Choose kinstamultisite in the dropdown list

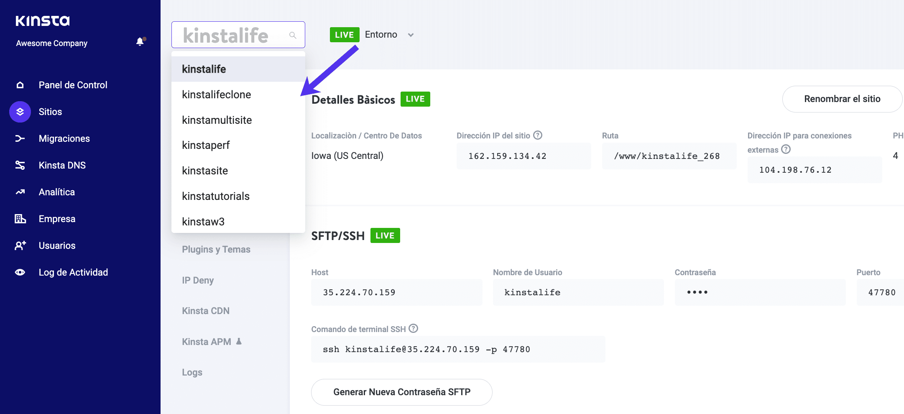217,120
